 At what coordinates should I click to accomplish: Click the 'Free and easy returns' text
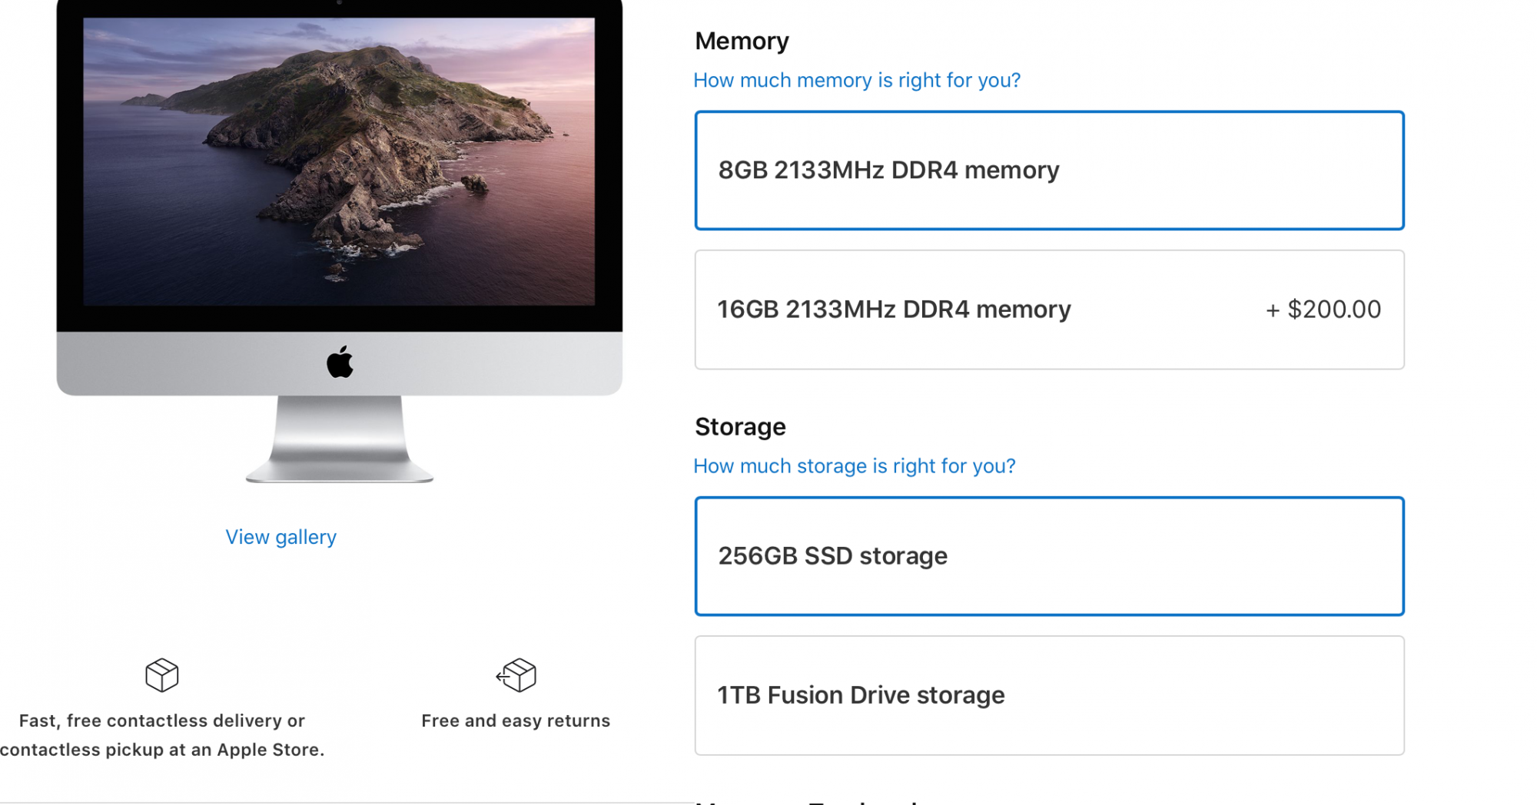515,721
